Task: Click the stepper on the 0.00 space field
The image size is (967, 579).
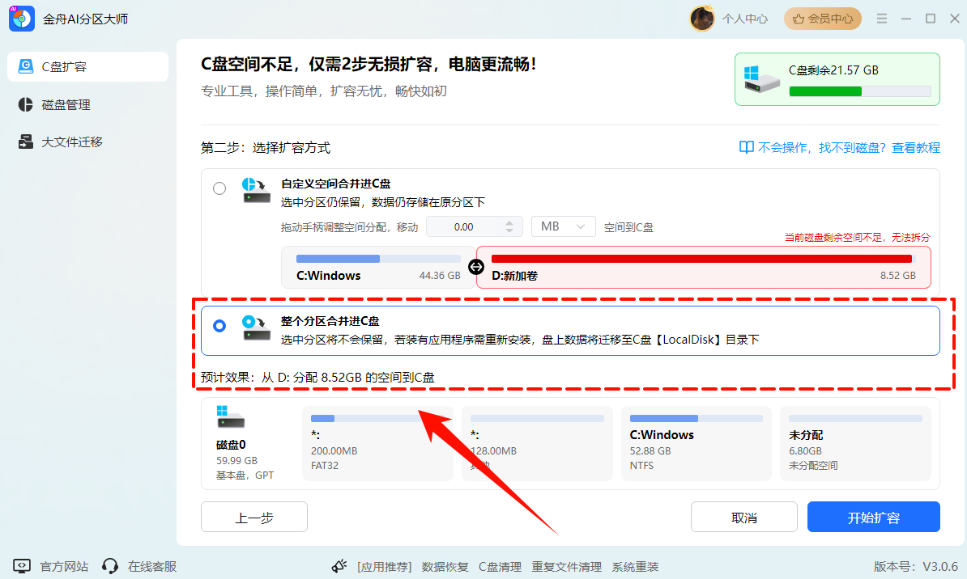Action: pyautogui.click(x=510, y=226)
